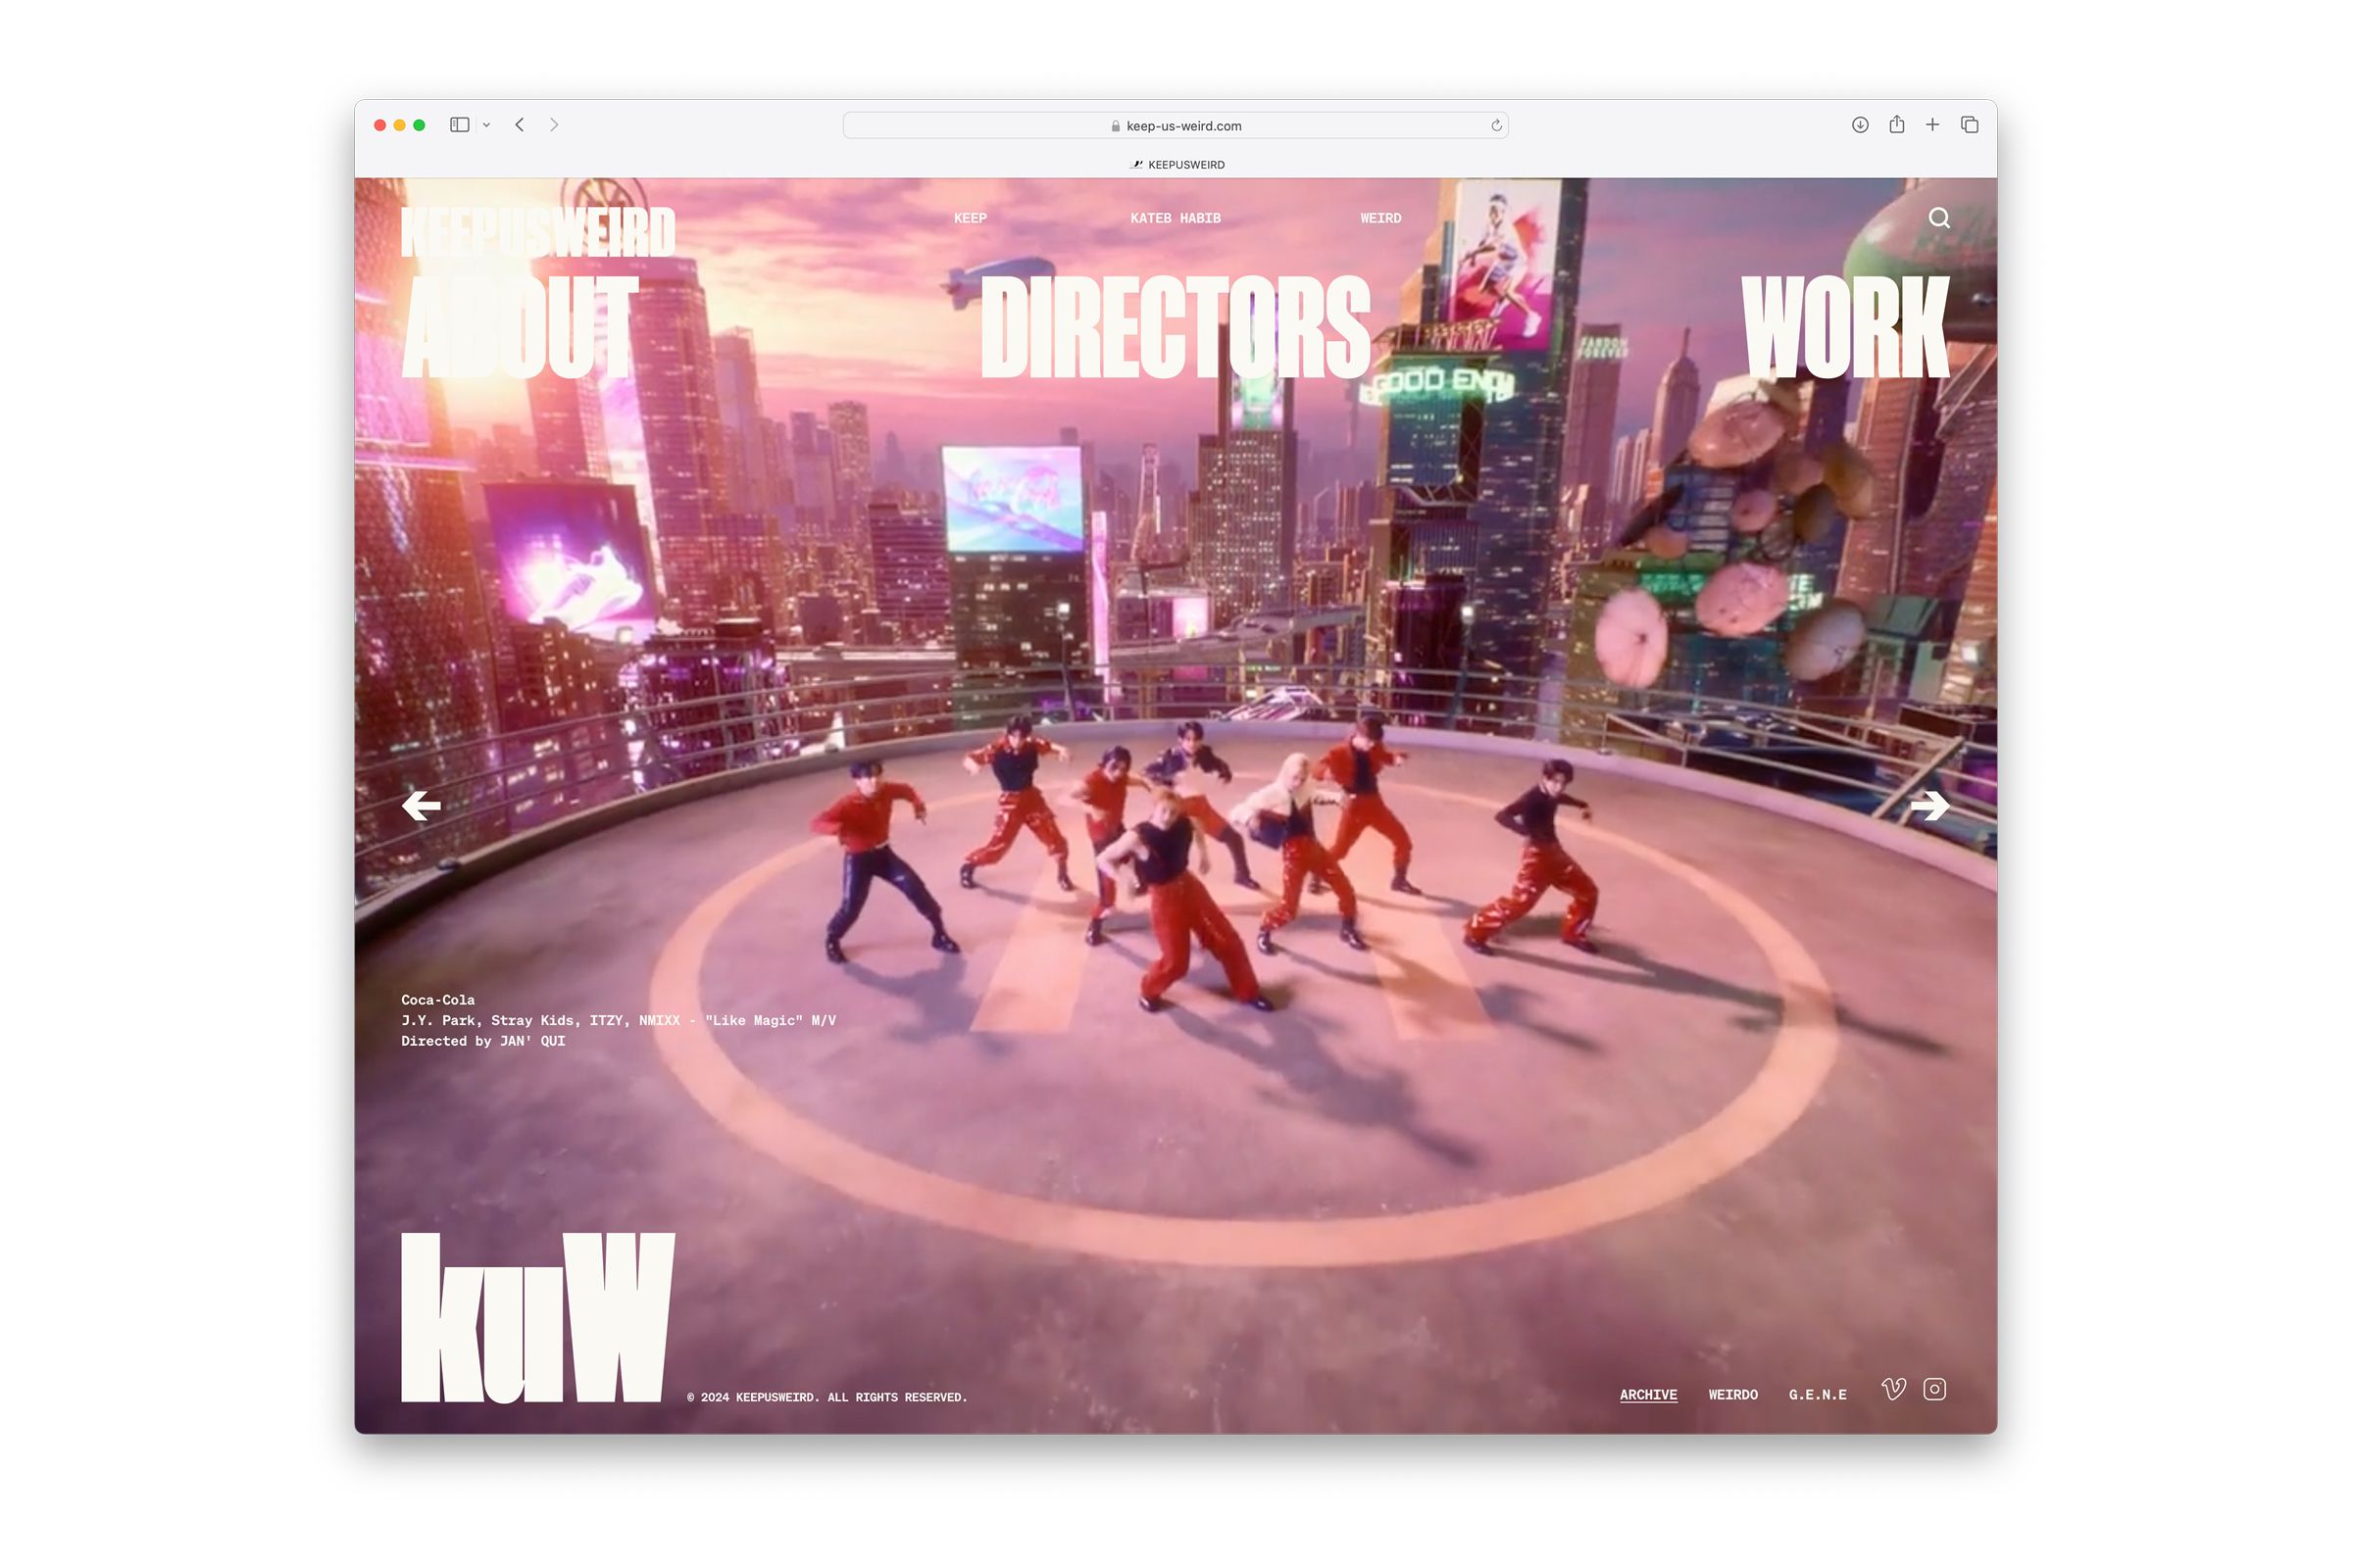Click the ARCHIVE footer link
2353x1568 pixels.
1648,1394
